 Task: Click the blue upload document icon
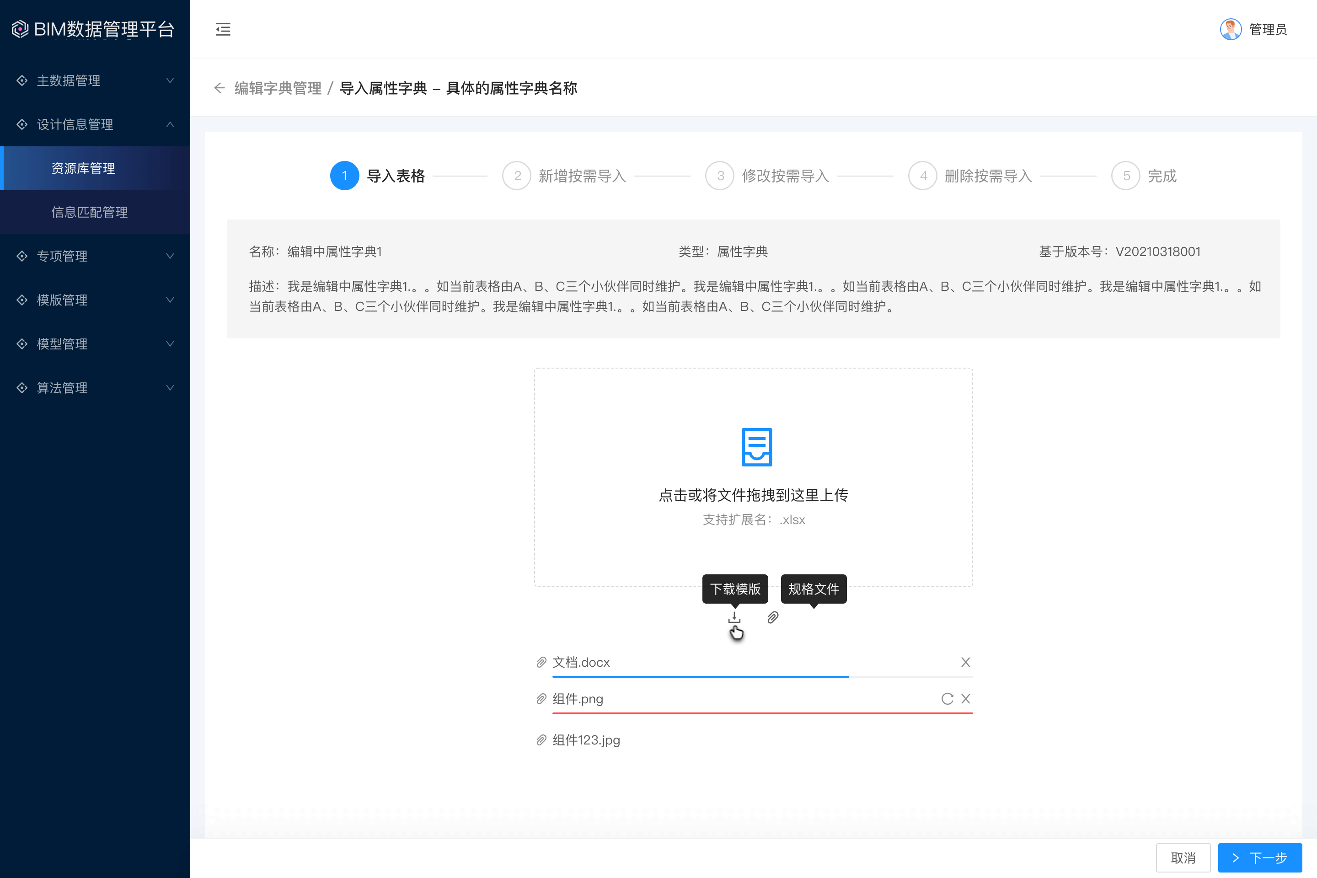click(756, 447)
